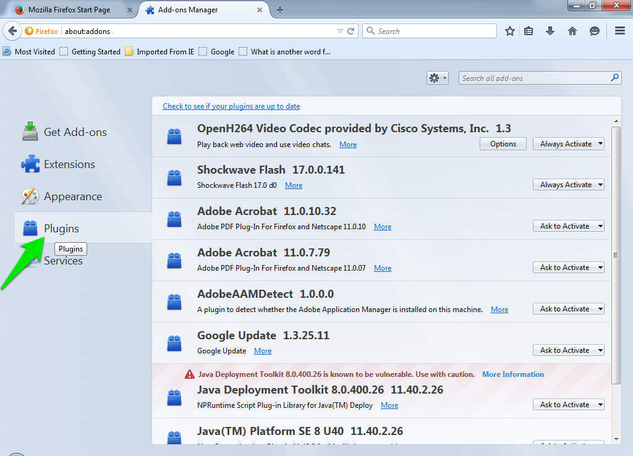Click the back arrow navigation button

(12, 31)
